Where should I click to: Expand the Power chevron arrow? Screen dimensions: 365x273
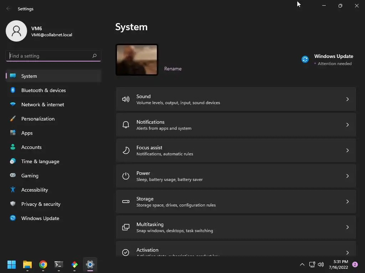click(347, 176)
